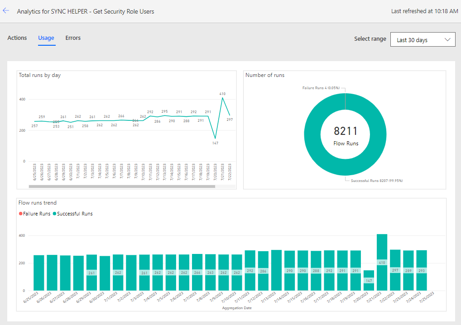Click the Failure Runs red legend dot
Image resolution: width=461 pixels, height=325 pixels.
coord(20,213)
